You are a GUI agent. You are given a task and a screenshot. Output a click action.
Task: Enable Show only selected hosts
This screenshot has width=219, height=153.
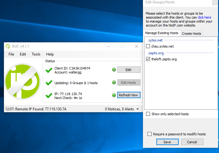148,114
